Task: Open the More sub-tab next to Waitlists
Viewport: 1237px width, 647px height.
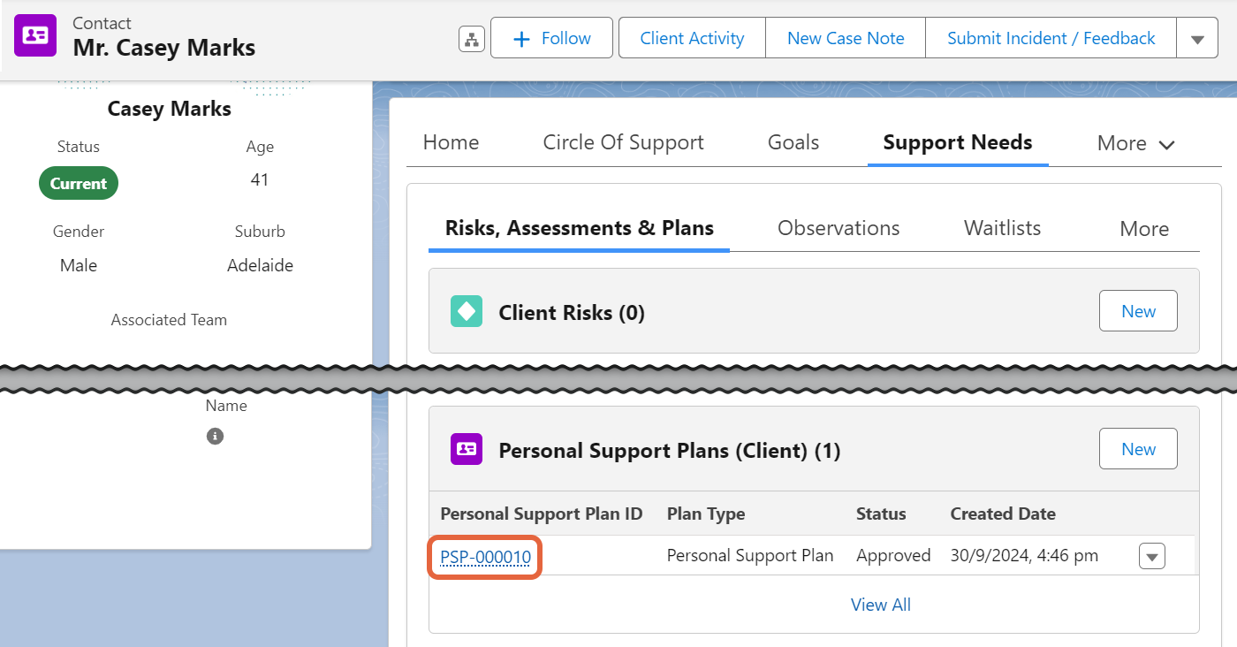Action: point(1144,228)
